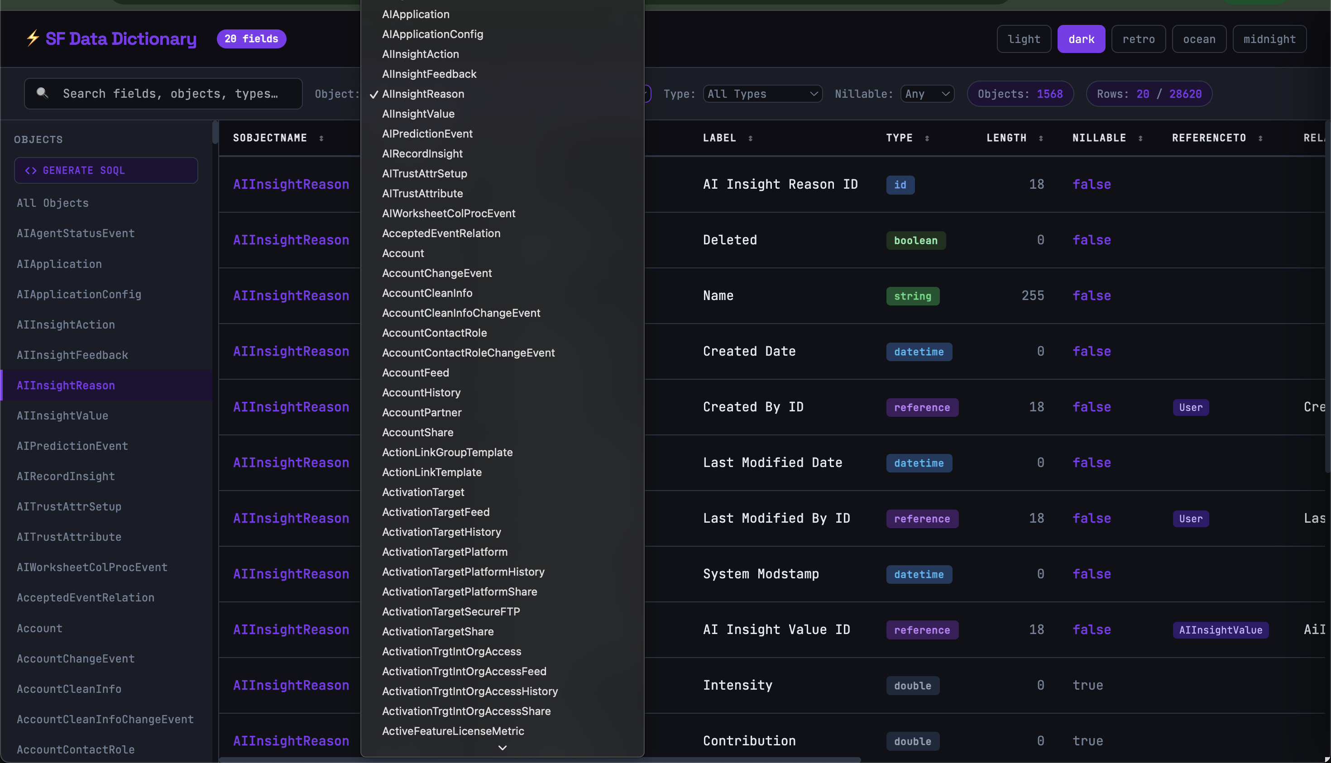Sort by LABEL column arrow icon
This screenshot has height=763, width=1331.
(x=750, y=138)
